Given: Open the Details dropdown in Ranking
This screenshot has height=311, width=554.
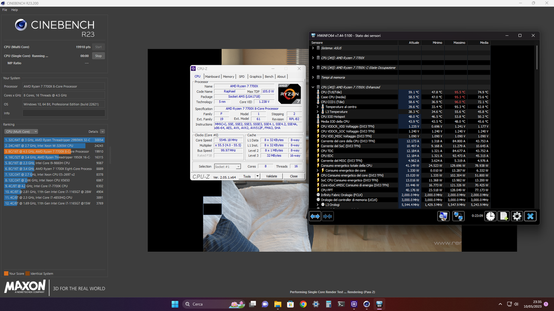Looking at the screenshot, I should pos(102,131).
